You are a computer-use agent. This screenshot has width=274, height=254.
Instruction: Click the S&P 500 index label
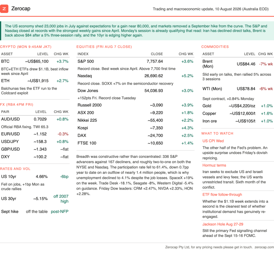point(86,61)
